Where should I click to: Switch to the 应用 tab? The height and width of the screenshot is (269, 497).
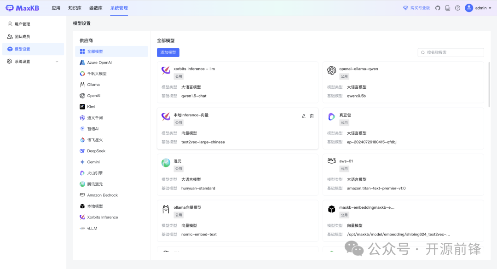coord(56,8)
